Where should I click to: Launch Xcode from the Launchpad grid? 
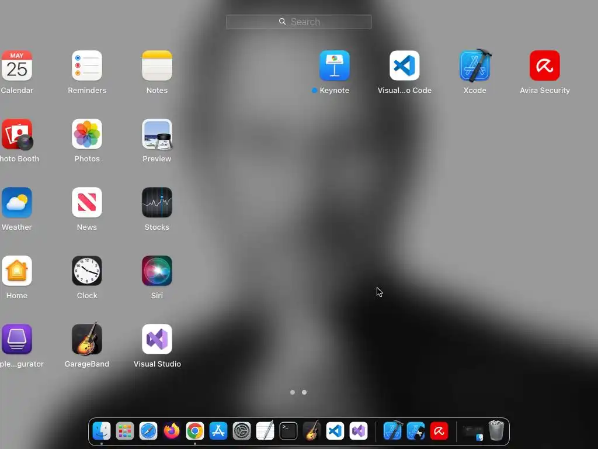pyautogui.click(x=475, y=65)
